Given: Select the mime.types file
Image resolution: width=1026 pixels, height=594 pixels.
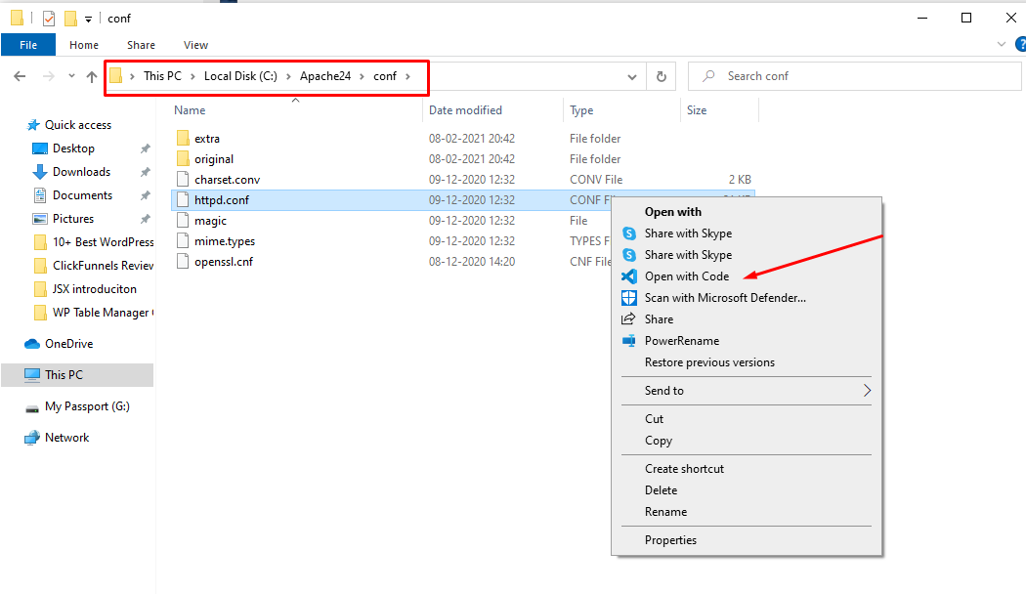Looking at the screenshot, I should [x=225, y=240].
